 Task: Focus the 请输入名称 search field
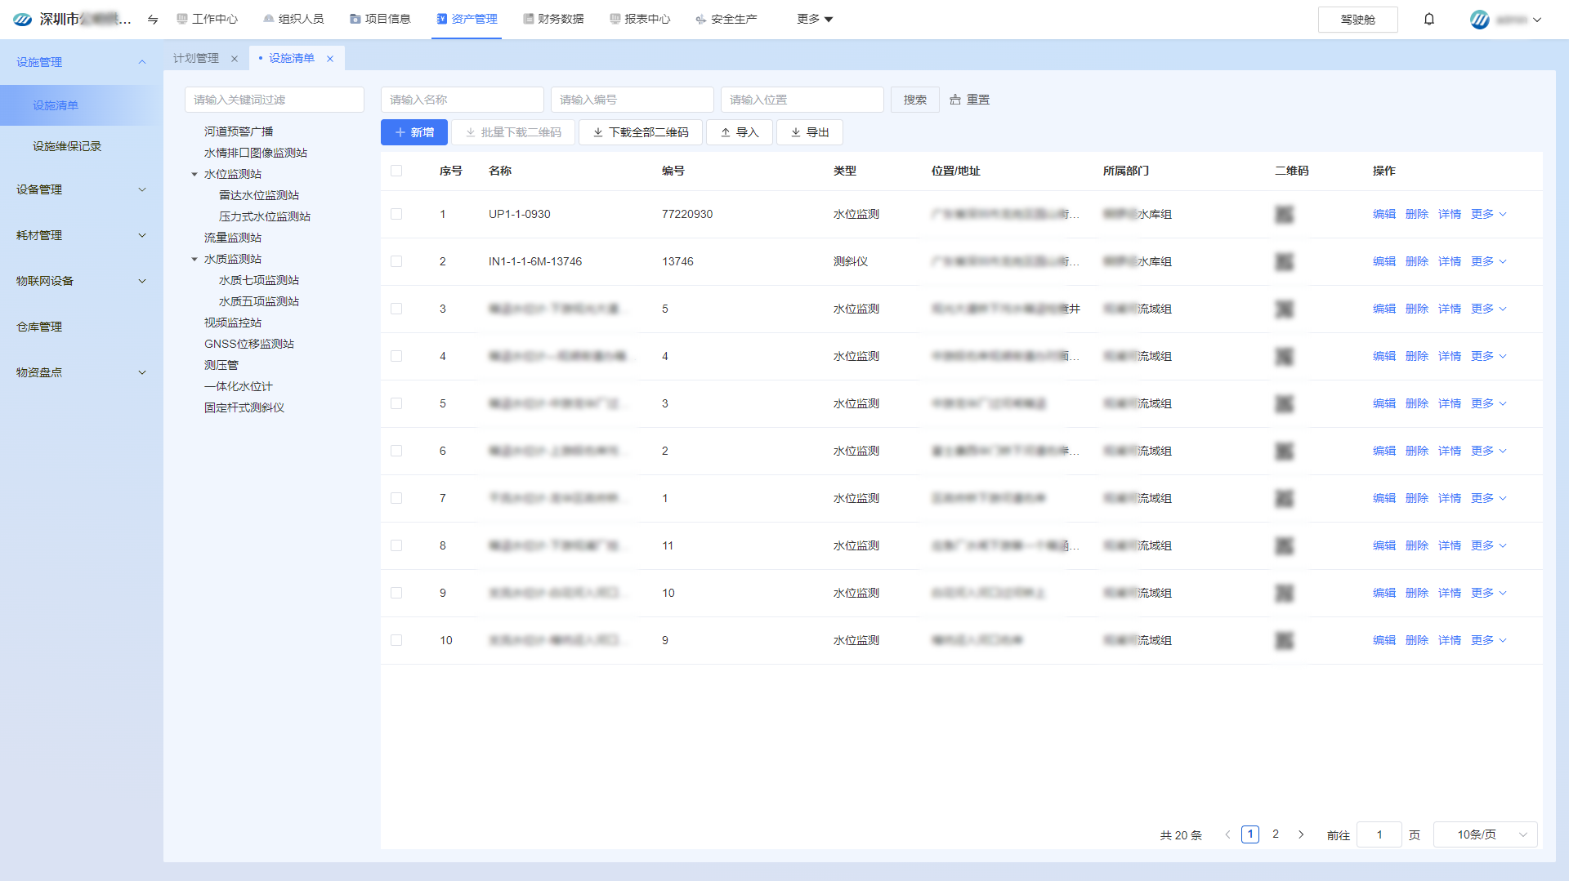click(x=462, y=100)
